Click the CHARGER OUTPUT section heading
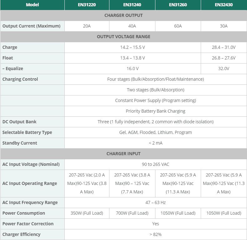The image size is (247, 240). coord(123,15)
